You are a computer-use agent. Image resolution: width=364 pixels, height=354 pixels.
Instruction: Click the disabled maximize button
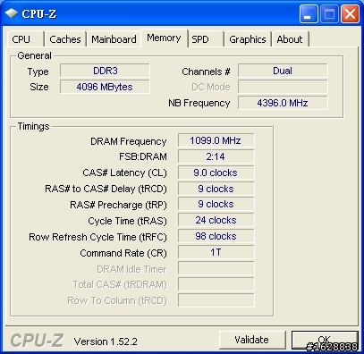tap(329, 13)
